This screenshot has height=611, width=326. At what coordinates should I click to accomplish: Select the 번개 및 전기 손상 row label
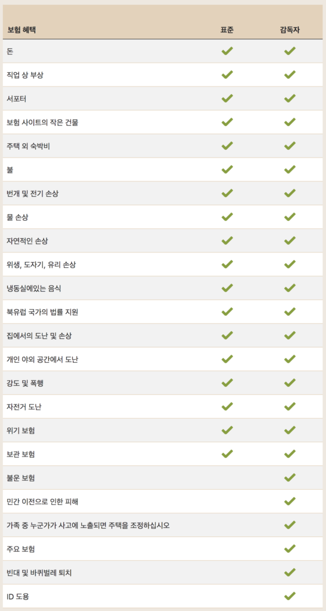coord(33,194)
